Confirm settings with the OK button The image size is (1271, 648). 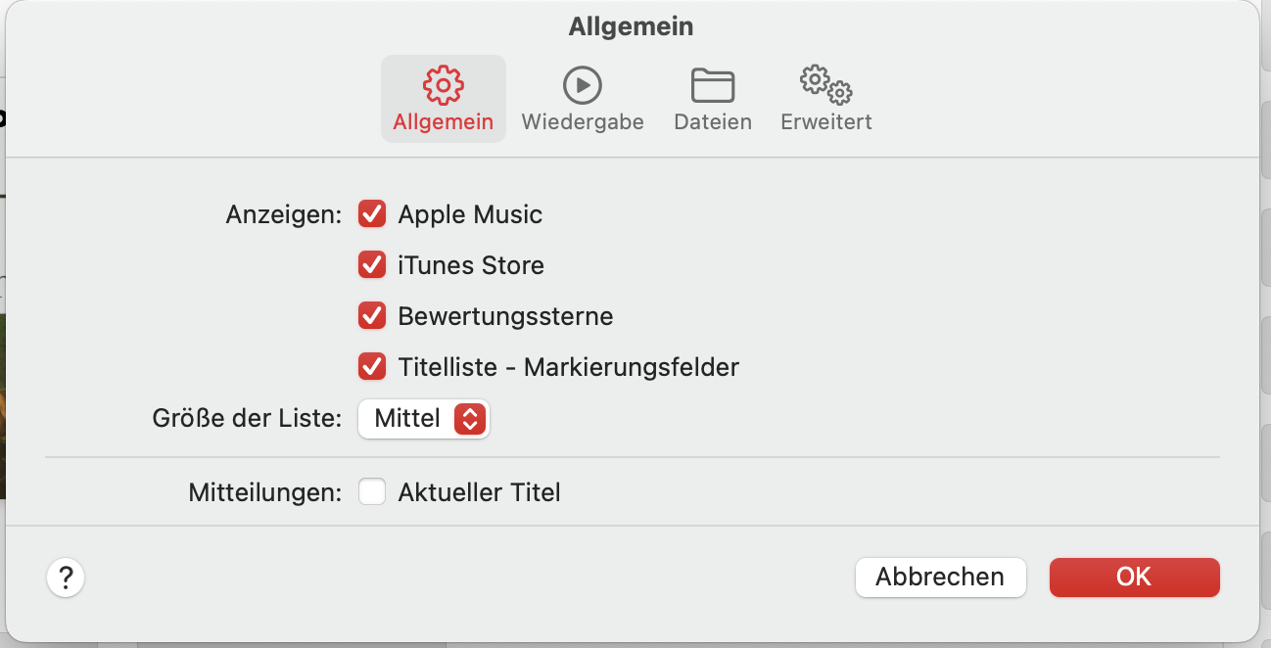tap(1134, 578)
